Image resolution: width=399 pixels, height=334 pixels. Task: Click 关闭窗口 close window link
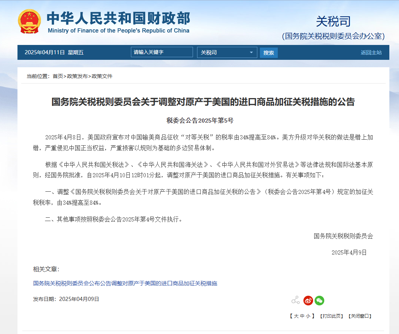tap(360, 316)
